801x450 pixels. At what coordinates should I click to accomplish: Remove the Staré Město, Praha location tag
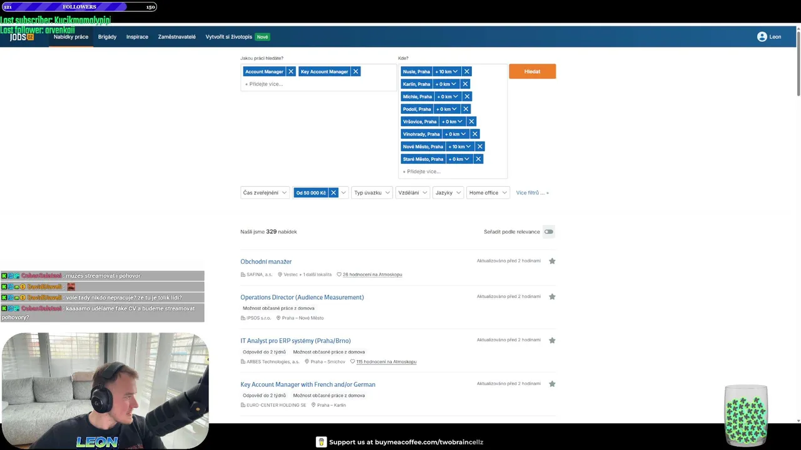478,159
